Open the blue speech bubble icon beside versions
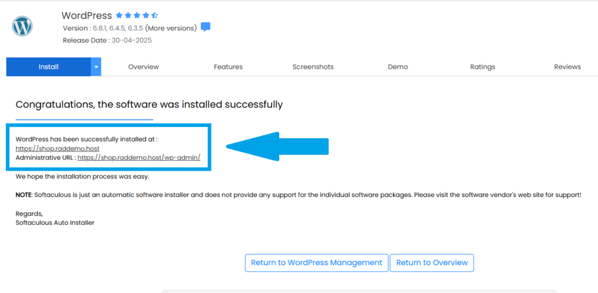598x293 pixels. pos(206,27)
